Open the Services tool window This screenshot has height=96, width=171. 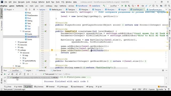pyautogui.click(x=39, y=87)
